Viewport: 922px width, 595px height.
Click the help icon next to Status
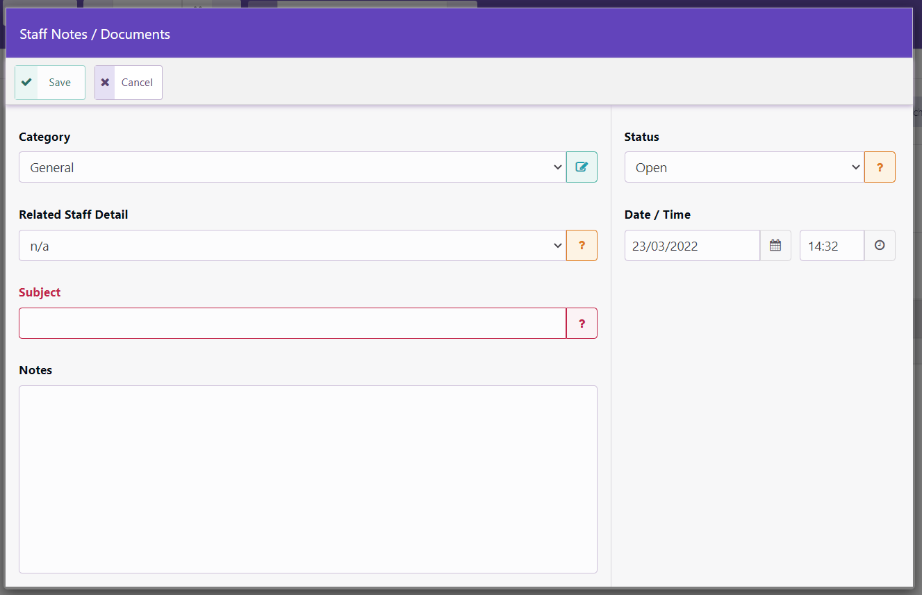pos(880,167)
